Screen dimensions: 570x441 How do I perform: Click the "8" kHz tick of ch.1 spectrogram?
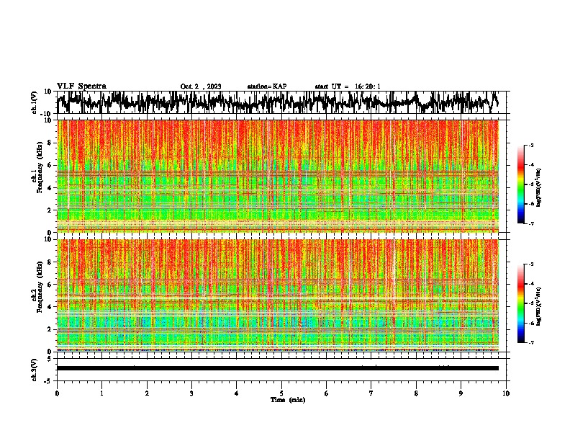point(50,143)
